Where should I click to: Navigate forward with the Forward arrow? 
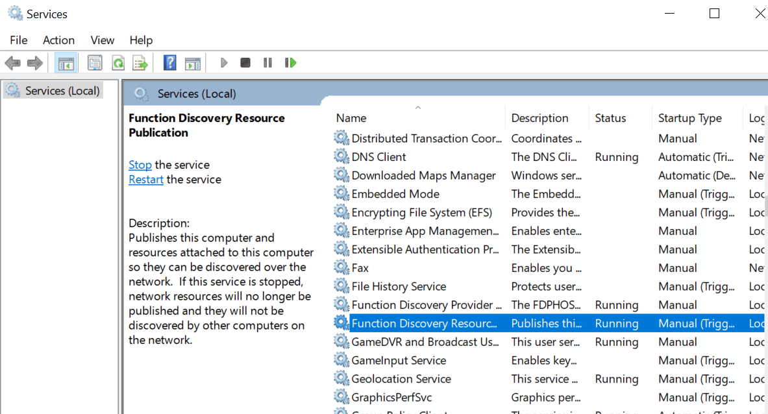click(x=34, y=62)
